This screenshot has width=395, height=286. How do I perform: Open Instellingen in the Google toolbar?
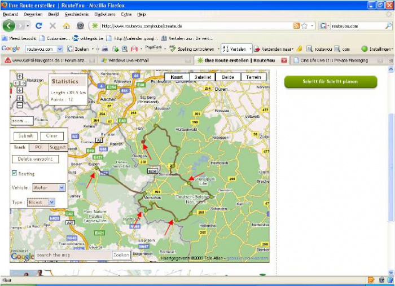point(377,49)
